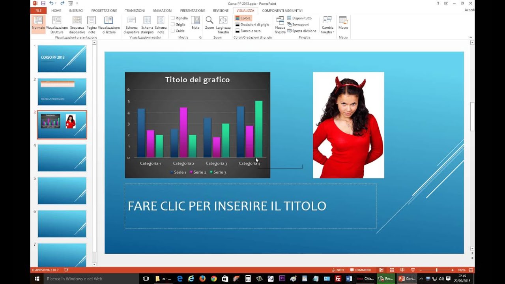Toggle NOTE pane in status bar

(x=338, y=270)
